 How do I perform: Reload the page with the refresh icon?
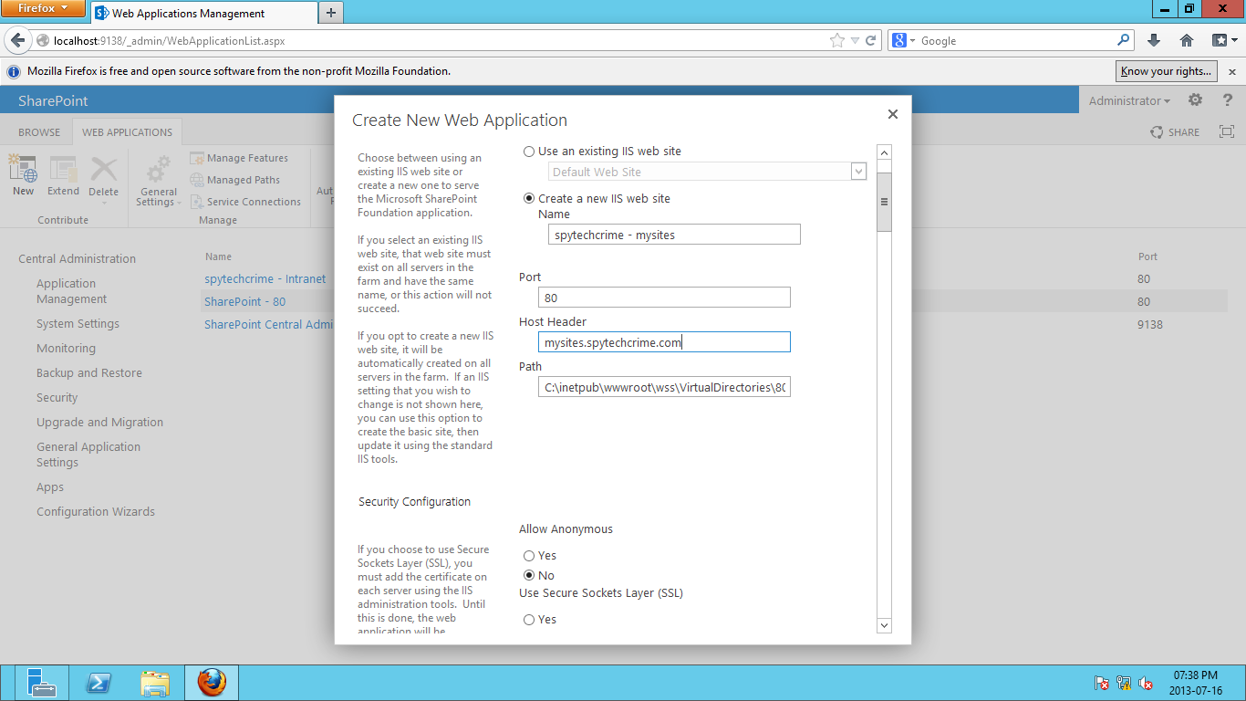click(871, 40)
